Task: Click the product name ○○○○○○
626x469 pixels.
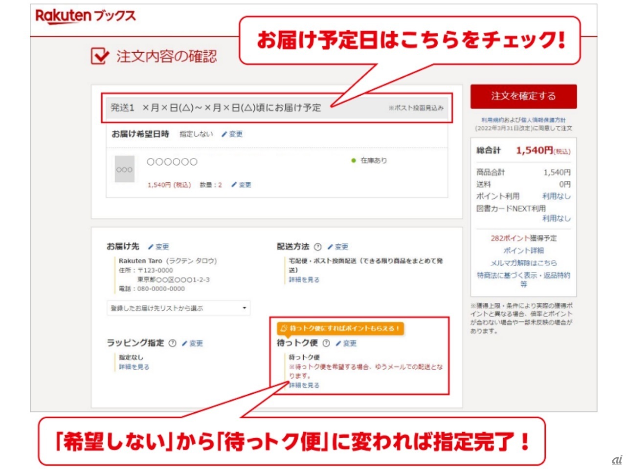Action: click(x=172, y=162)
